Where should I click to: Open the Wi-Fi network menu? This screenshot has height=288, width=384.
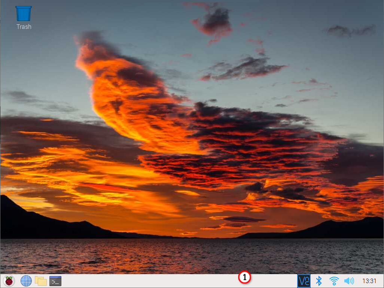(334, 281)
